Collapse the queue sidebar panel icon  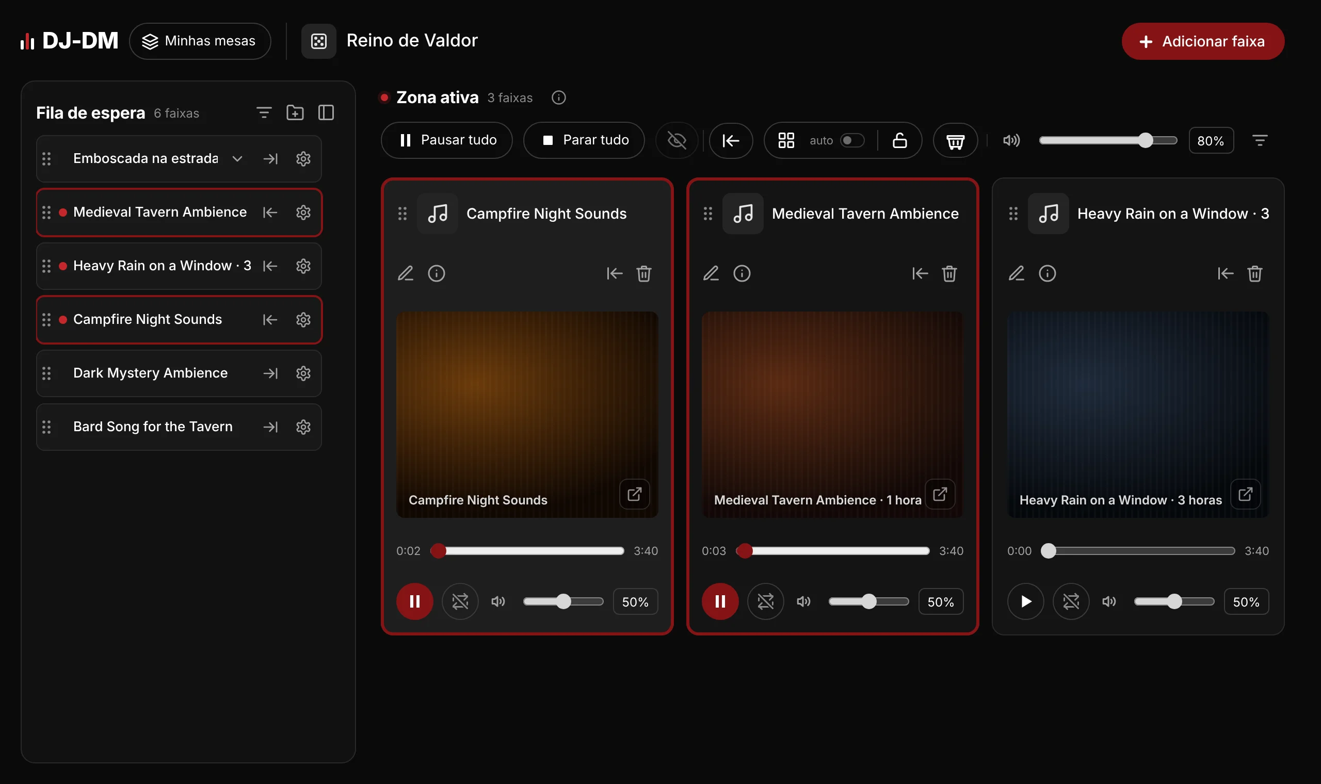click(x=326, y=112)
